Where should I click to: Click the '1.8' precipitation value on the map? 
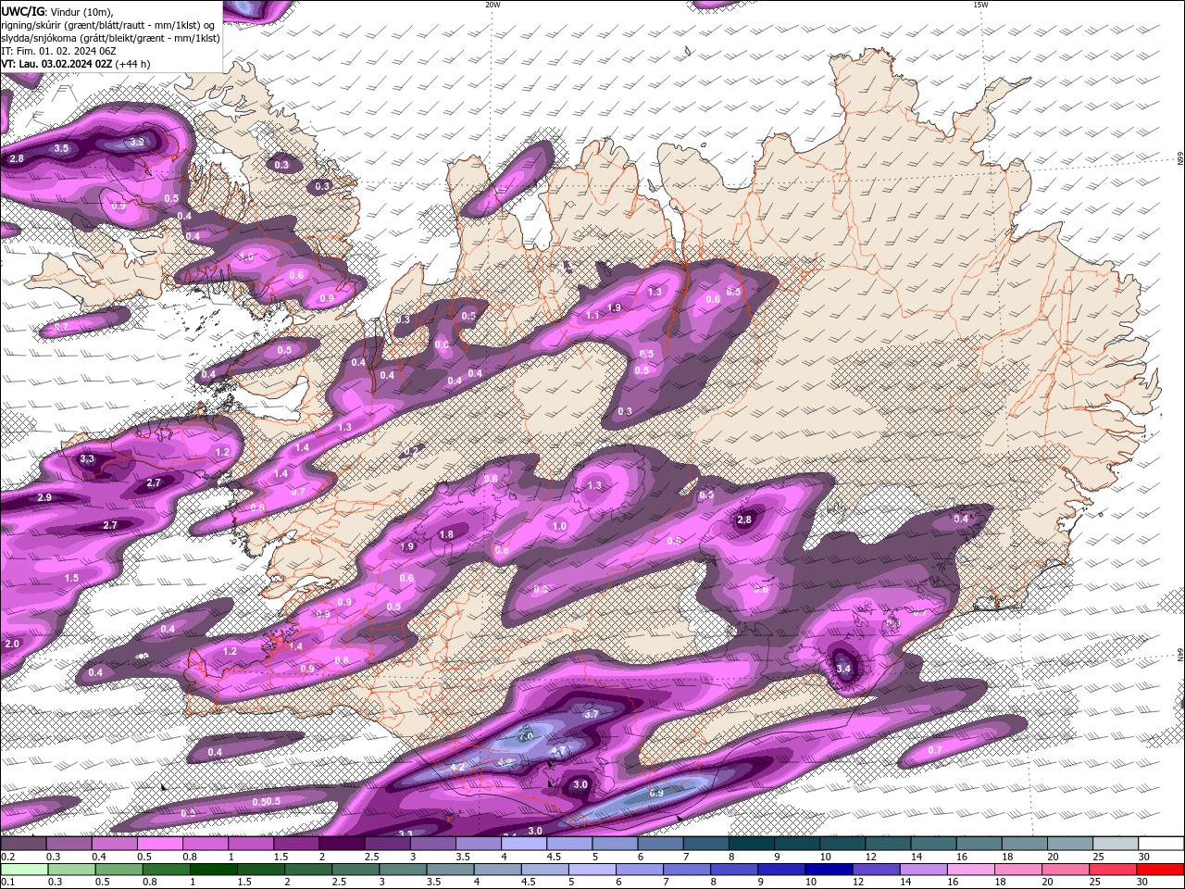(x=446, y=534)
